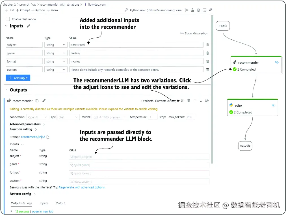
Task: Open the api dropdown showing chat
Action: coord(68,117)
